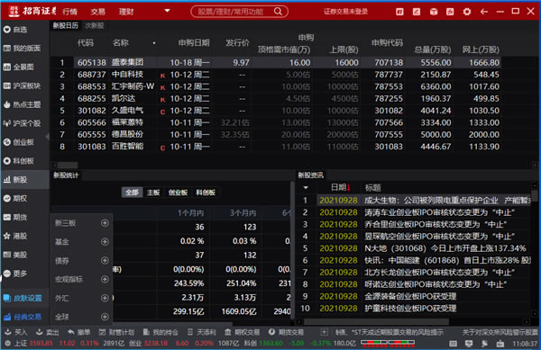The height and width of the screenshot is (350, 541).
Task: Expand the 基金 plus item in popup
Action: (x=105, y=242)
